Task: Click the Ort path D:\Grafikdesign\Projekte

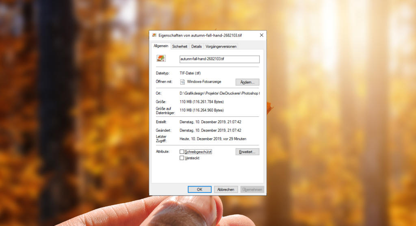Action: pyautogui.click(x=219, y=93)
